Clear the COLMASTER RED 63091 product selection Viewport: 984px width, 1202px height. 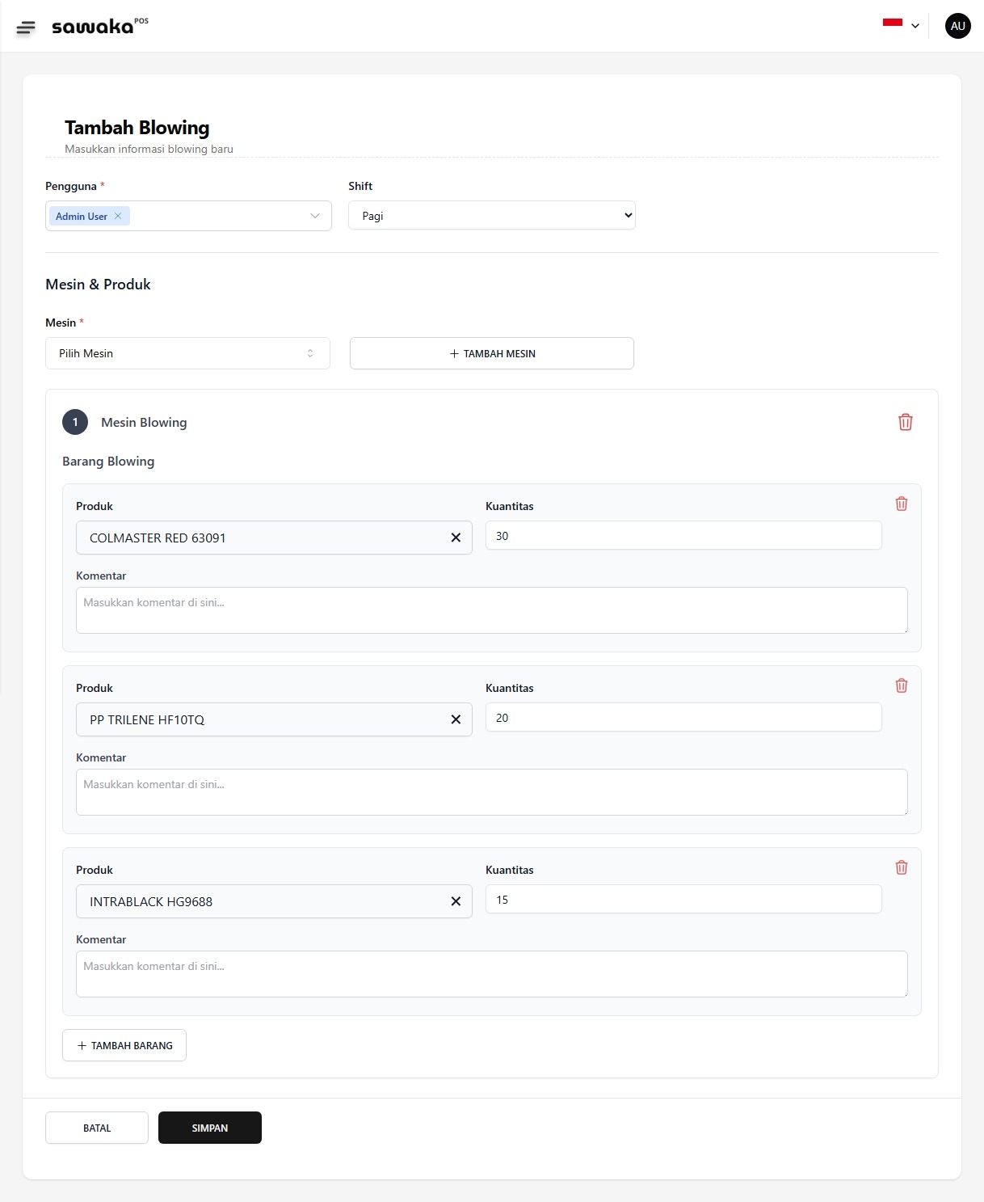pos(456,538)
